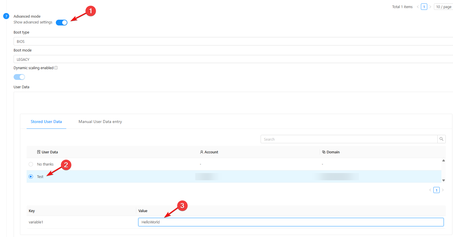Select the No thanks radio option
The height and width of the screenshot is (237, 453).
(x=31, y=164)
